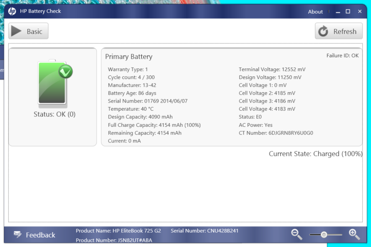The image size is (371, 247).
Task: Click the 'Primary Battery' heading
Action: [x=129, y=57]
